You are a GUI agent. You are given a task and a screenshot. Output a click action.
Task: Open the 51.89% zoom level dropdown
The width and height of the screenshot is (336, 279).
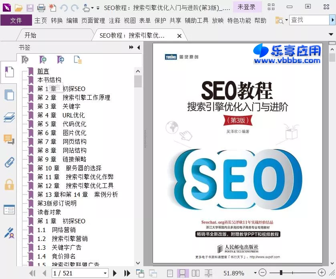click(x=255, y=273)
